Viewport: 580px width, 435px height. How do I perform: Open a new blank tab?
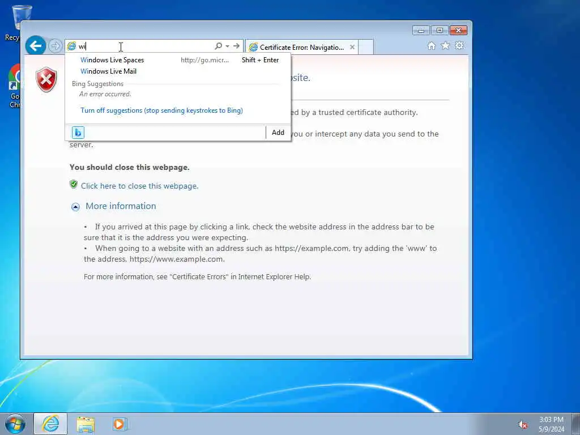[x=366, y=48]
